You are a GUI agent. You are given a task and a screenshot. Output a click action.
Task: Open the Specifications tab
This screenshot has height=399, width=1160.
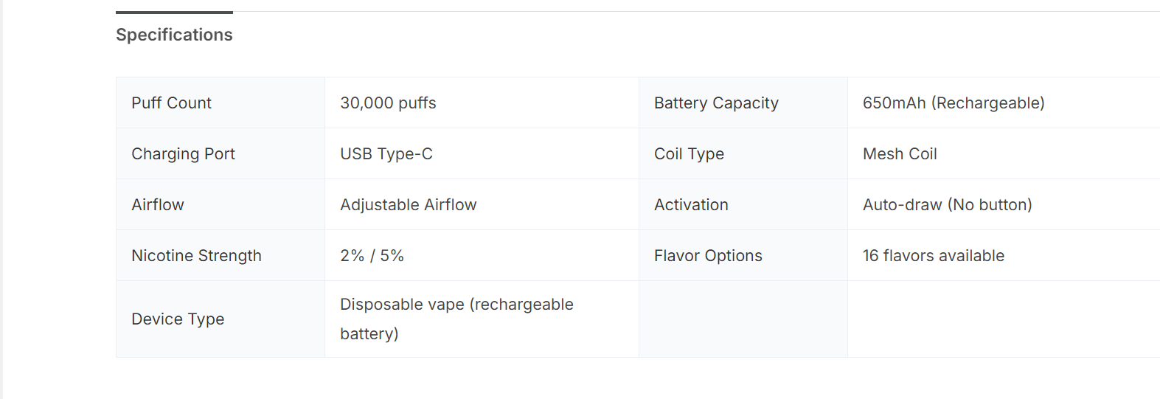(x=174, y=35)
